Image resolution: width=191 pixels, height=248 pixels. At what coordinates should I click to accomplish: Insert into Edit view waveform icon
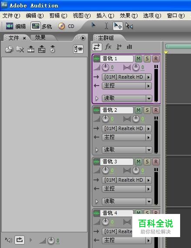tap(31, 49)
